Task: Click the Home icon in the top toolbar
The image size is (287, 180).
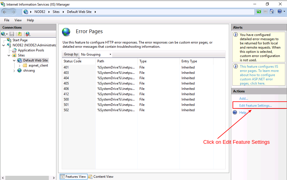Action: 272,11
